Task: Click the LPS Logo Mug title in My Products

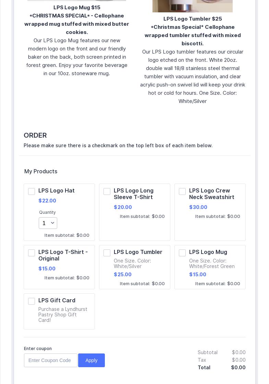Action: point(208,252)
